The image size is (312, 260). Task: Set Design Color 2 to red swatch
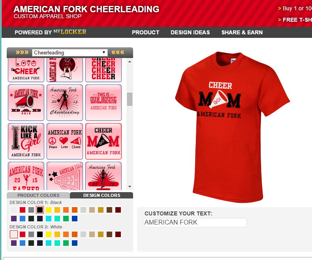(23, 234)
